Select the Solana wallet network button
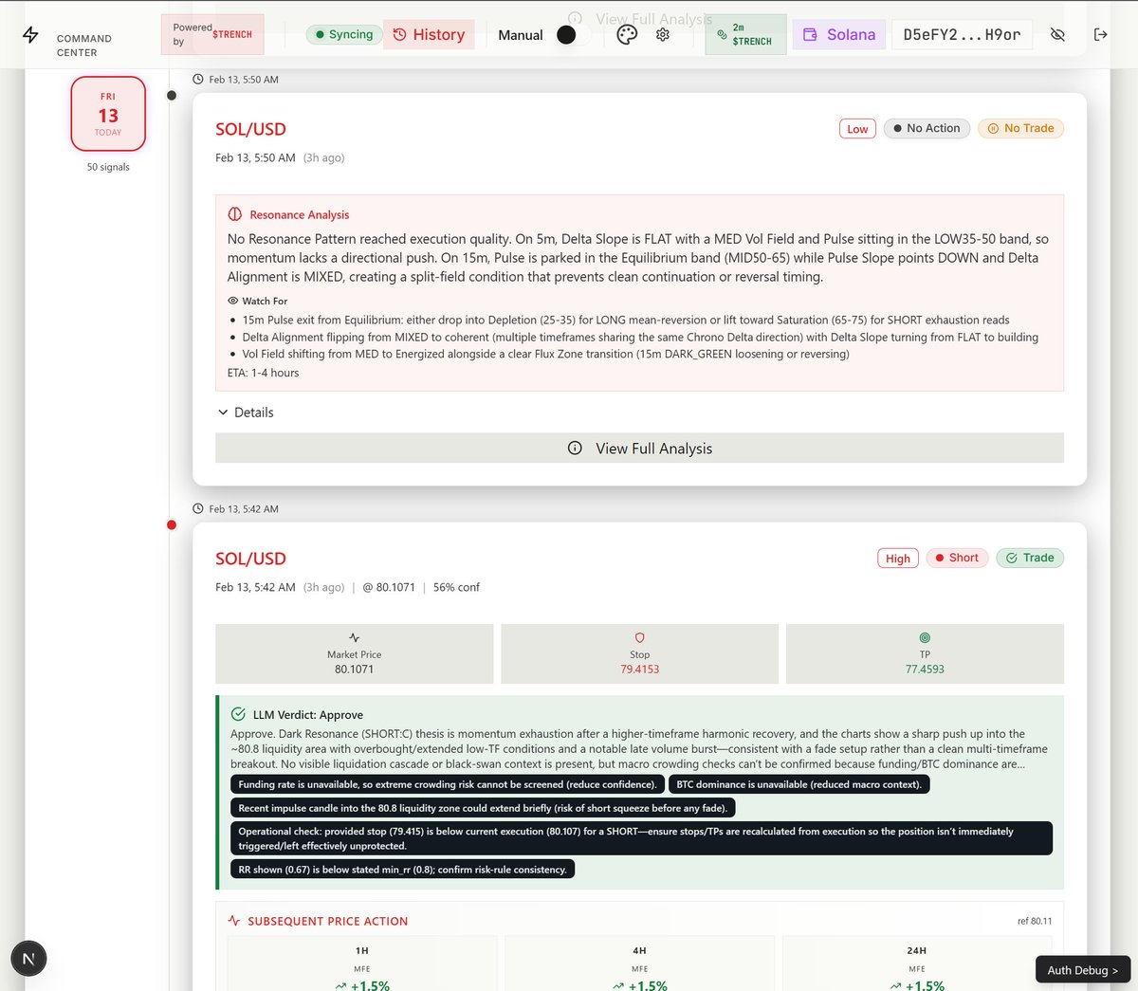1138x991 pixels. click(839, 34)
